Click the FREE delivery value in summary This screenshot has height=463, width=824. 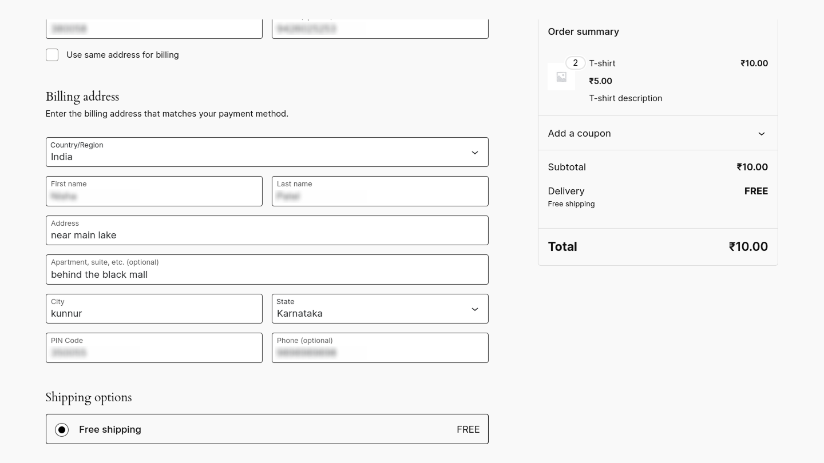756,191
